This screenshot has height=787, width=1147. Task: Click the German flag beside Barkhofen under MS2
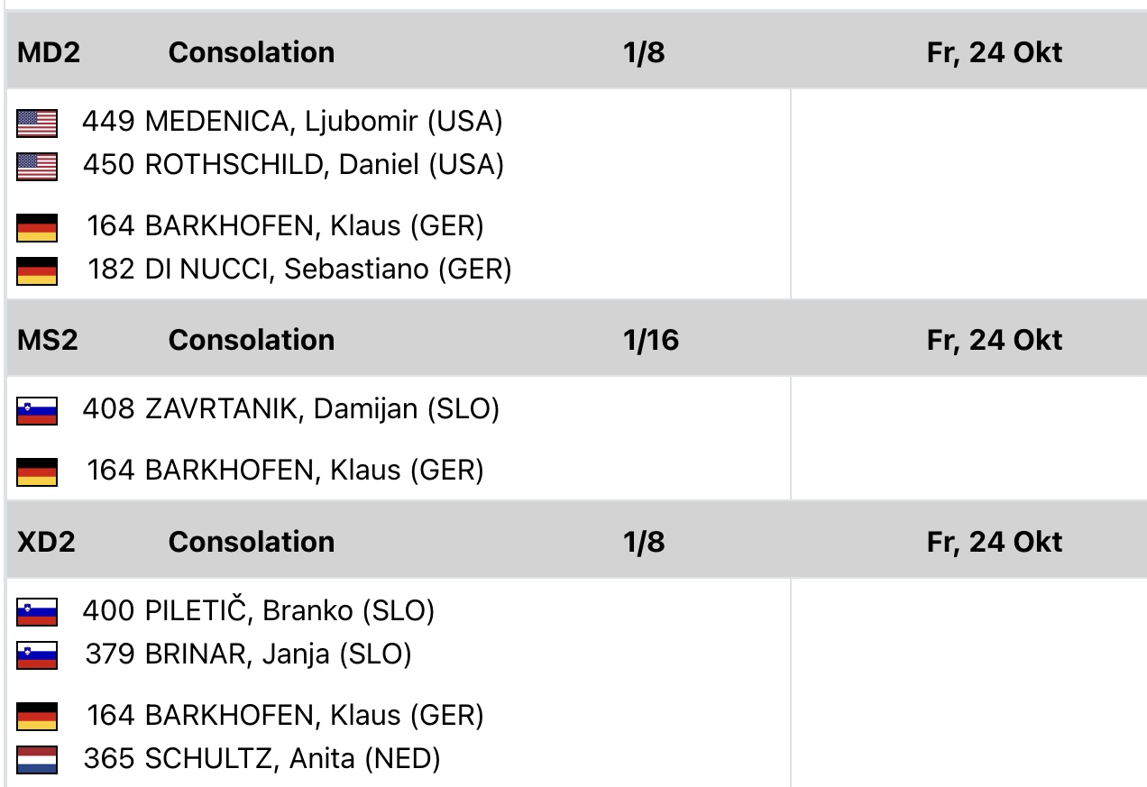point(37,471)
